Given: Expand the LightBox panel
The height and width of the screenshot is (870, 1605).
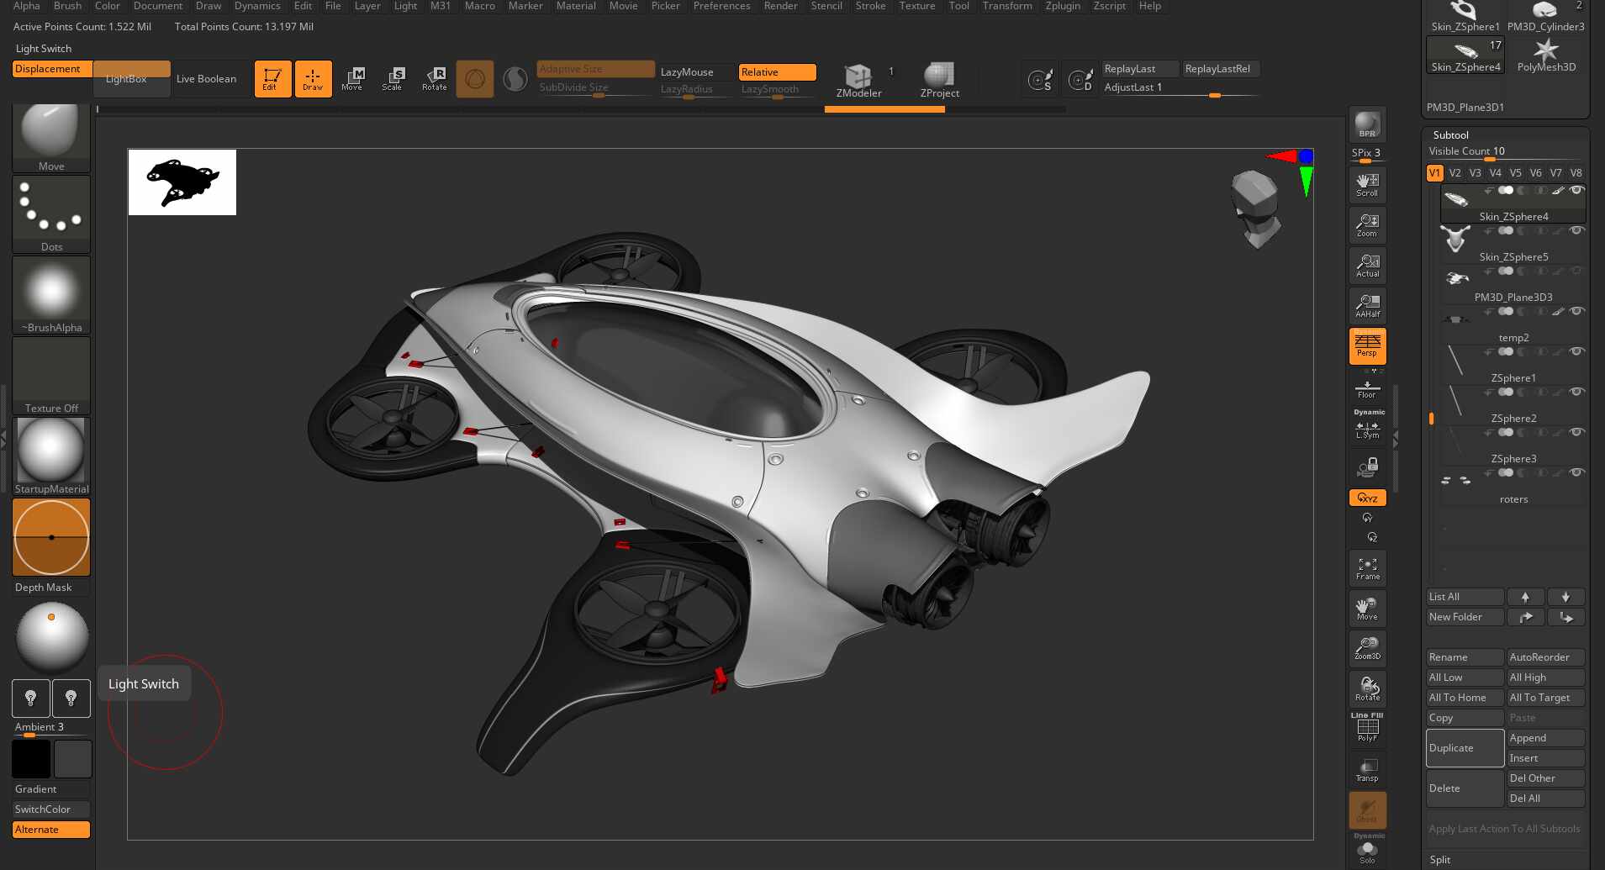Looking at the screenshot, I should pos(125,78).
